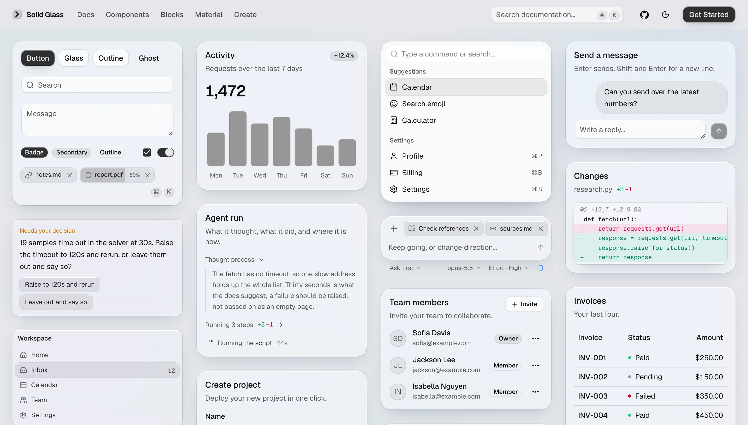Submit the prompt with the up arrow
Image resolution: width=748 pixels, height=425 pixels.
[540, 247]
